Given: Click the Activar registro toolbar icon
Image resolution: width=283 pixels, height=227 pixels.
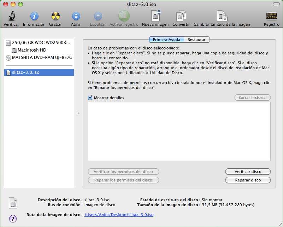Looking at the screenshot, I should (124, 16).
